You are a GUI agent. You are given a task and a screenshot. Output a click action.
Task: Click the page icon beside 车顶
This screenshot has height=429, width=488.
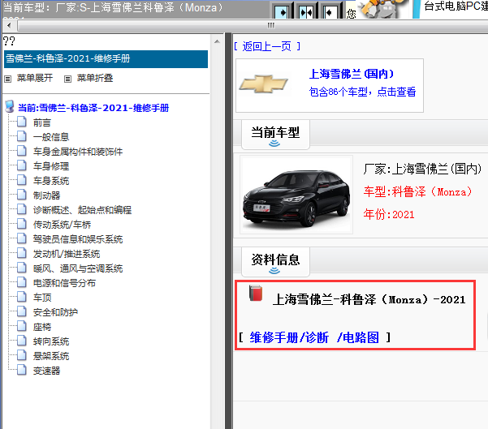click(x=21, y=297)
